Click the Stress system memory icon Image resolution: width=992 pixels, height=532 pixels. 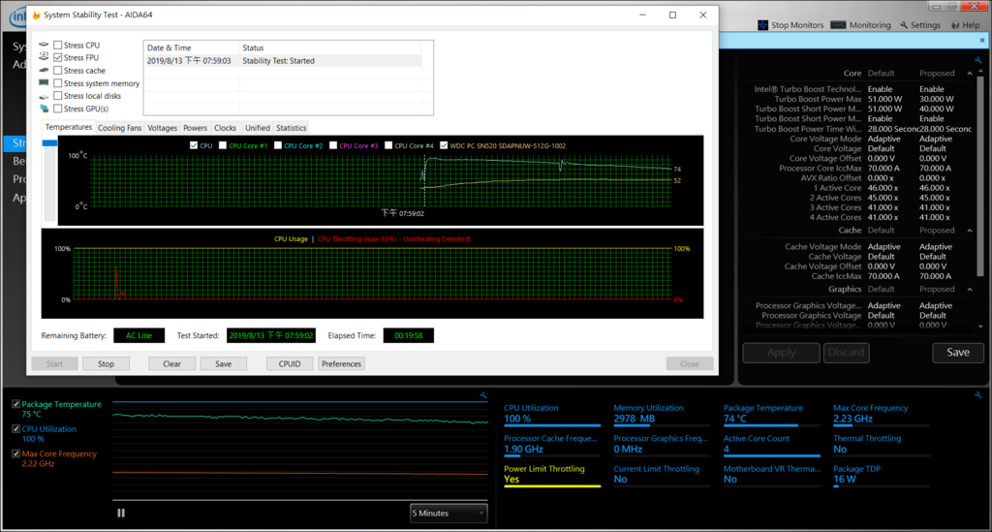coord(44,83)
